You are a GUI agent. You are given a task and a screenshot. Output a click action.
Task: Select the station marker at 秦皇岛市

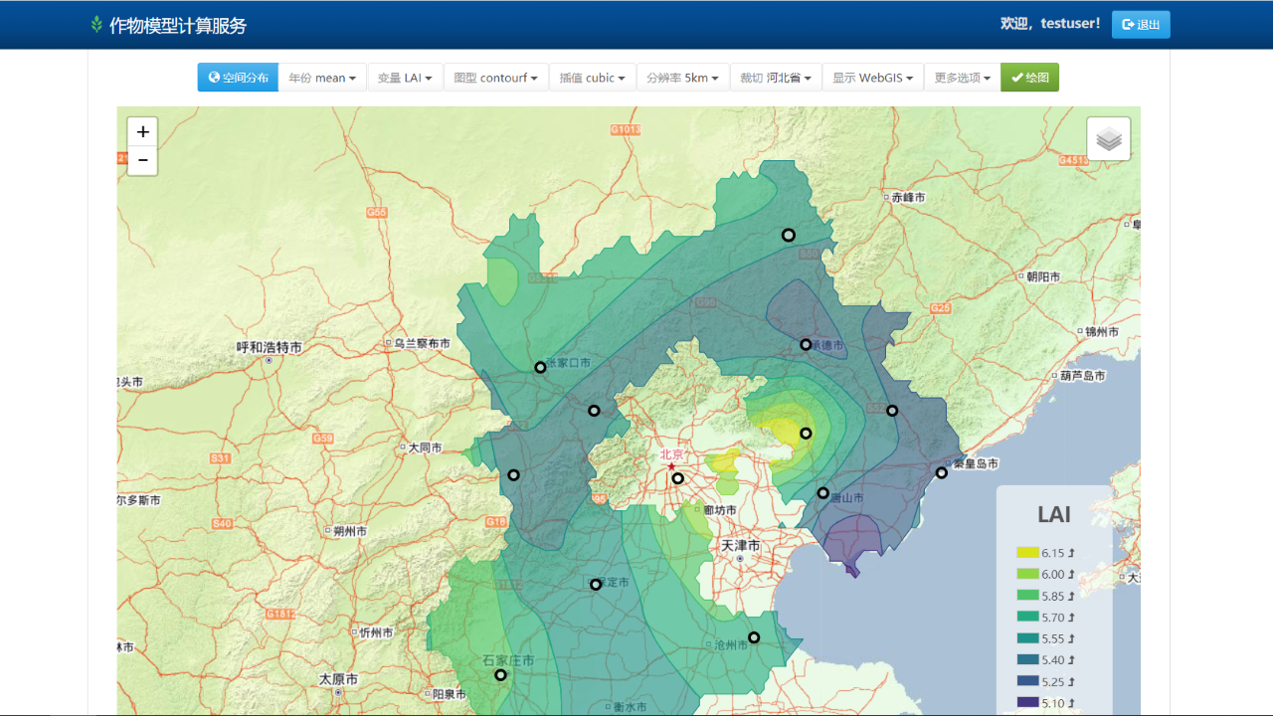coord(941,472)
